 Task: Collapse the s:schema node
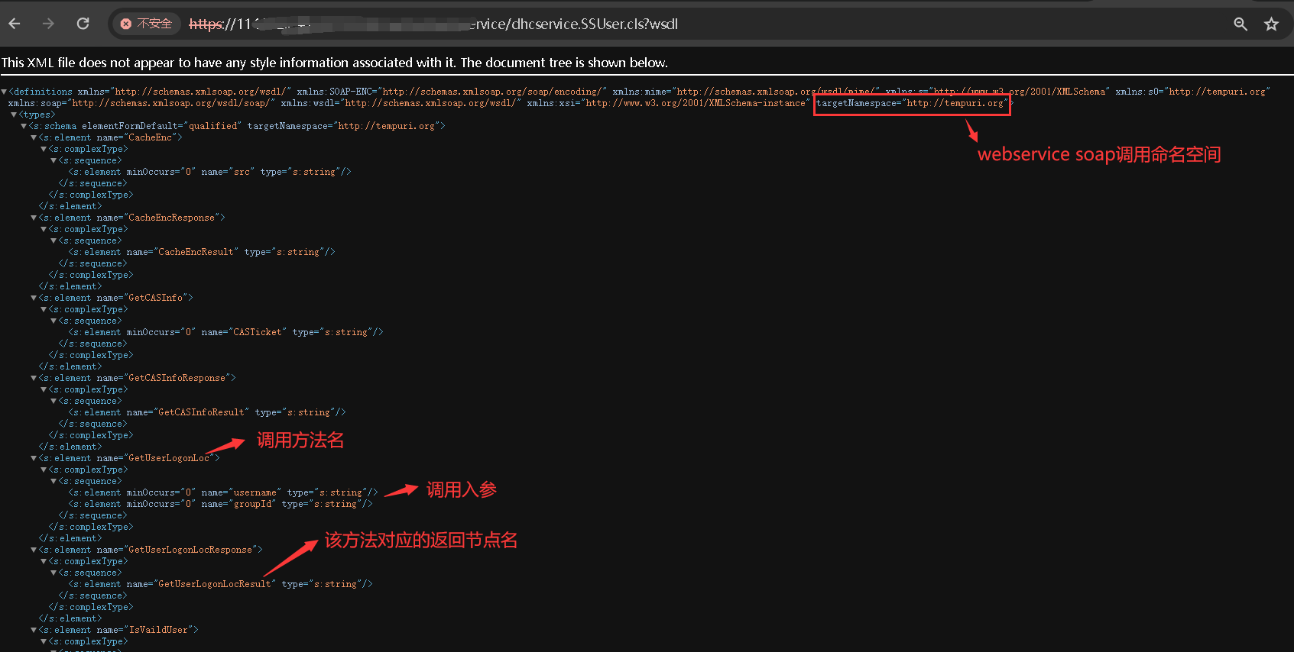[x=24, y=126]
